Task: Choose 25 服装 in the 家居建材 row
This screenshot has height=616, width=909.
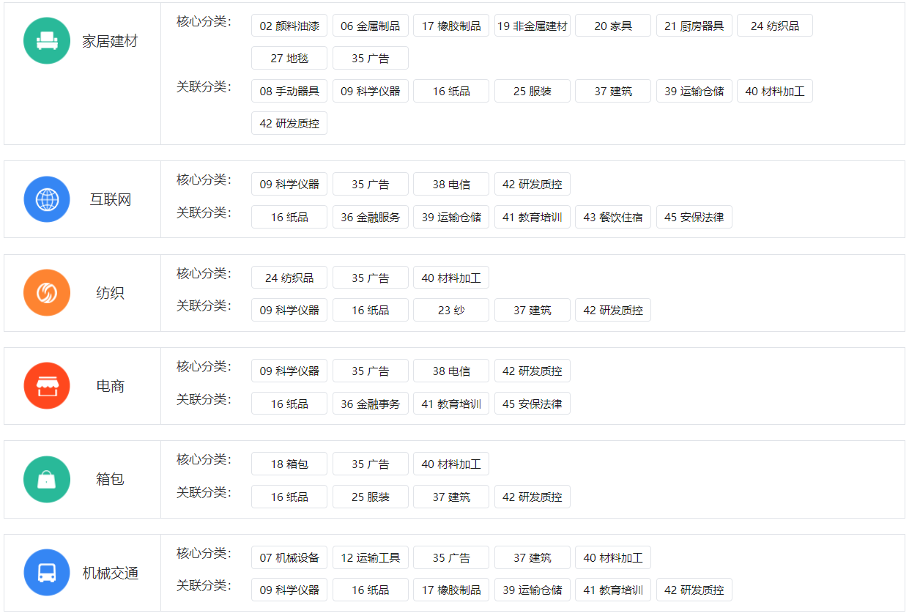Action: click(x=533, y=91)
